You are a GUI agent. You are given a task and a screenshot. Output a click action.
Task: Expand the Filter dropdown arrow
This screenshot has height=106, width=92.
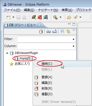73,39
